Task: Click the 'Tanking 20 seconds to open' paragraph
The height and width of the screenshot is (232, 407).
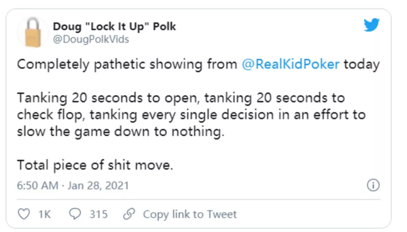Action: point(191,115)
